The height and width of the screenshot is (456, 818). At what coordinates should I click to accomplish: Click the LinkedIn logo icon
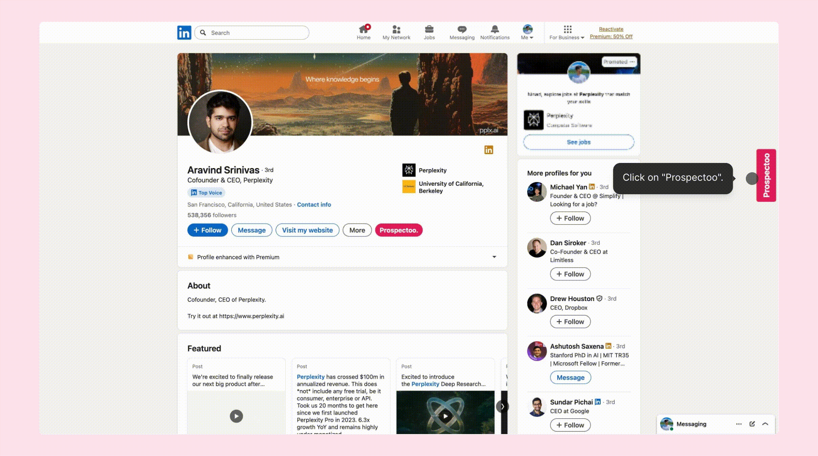[x=184, y=33]
